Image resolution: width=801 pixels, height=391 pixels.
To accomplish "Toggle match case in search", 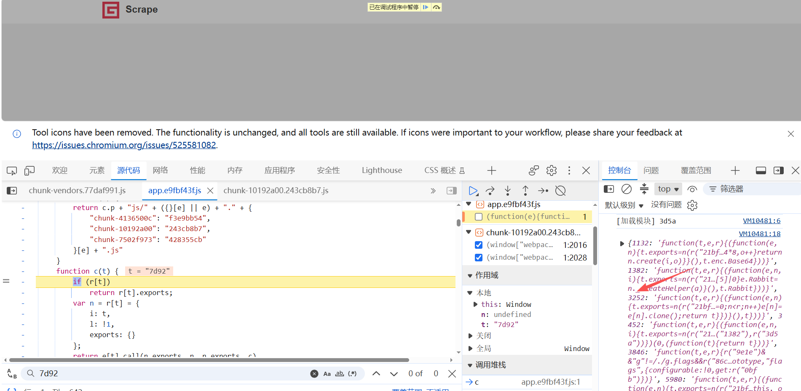I will click(x=327, y=374).
